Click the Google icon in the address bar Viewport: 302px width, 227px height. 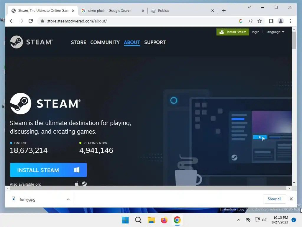click(x=241, y=21)
